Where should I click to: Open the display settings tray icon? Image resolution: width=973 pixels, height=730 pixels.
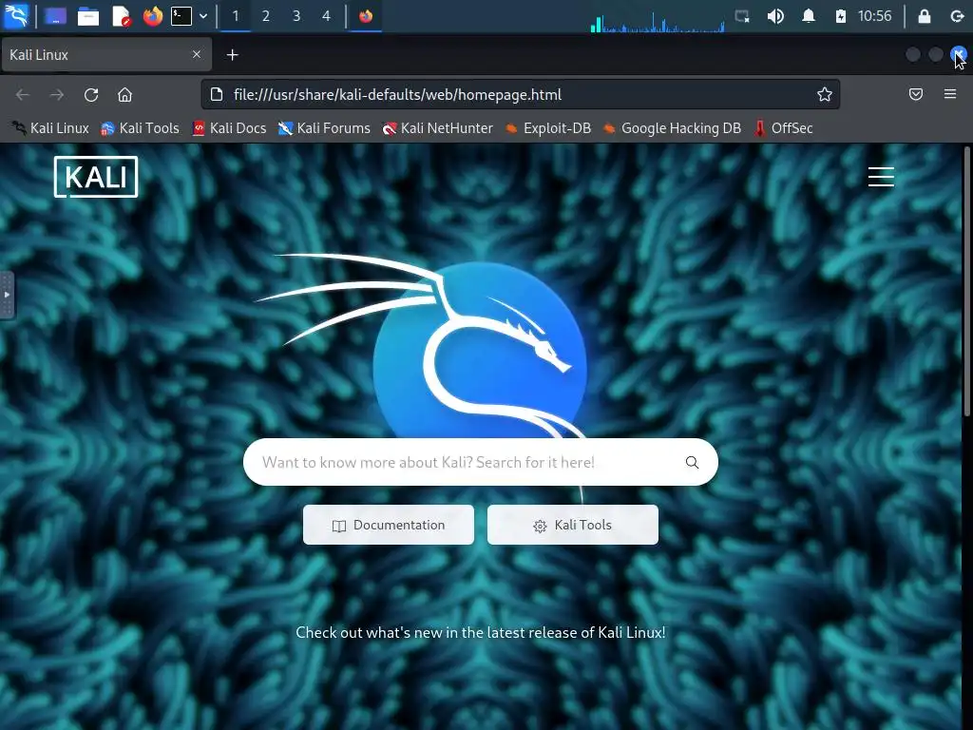[x=741, y=16]
